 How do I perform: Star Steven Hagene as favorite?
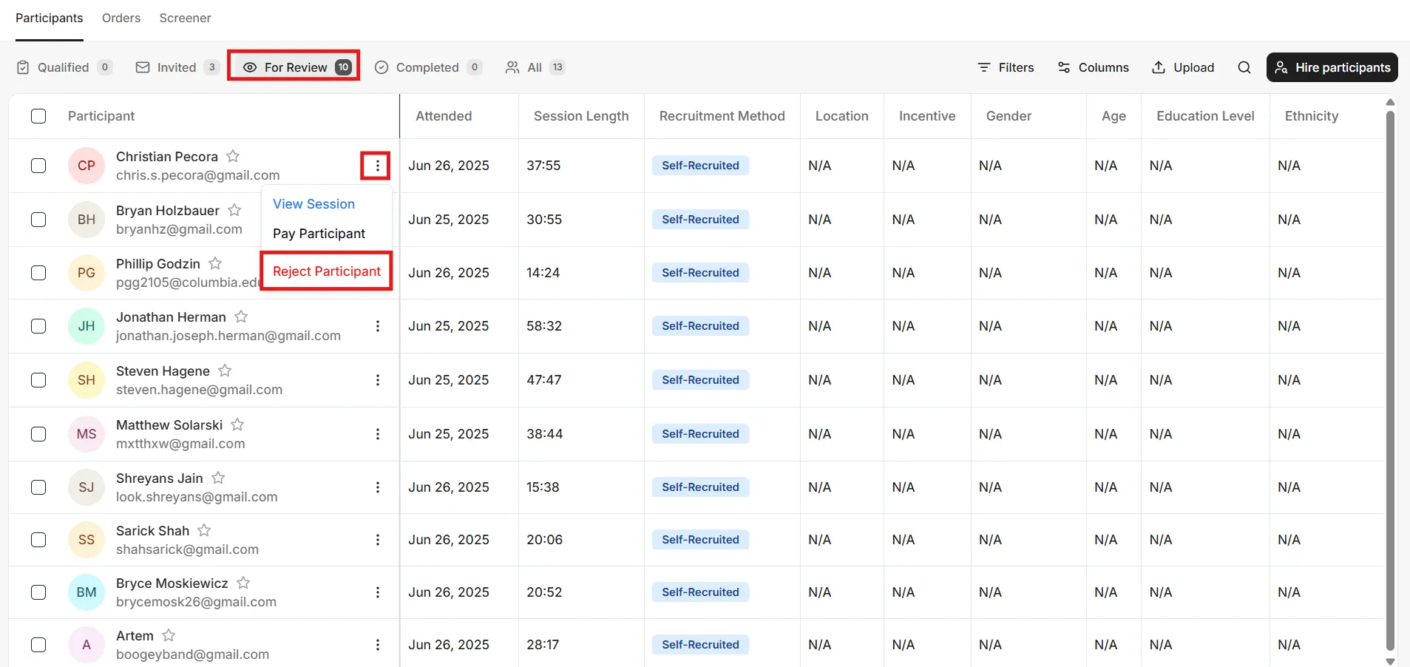pyautogui.click(x=225, y=370)
